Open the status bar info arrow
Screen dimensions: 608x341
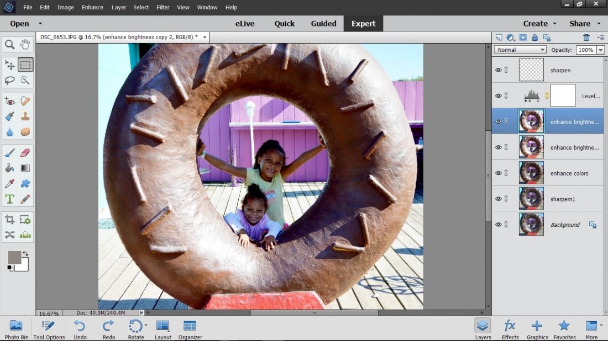(141, 313)
